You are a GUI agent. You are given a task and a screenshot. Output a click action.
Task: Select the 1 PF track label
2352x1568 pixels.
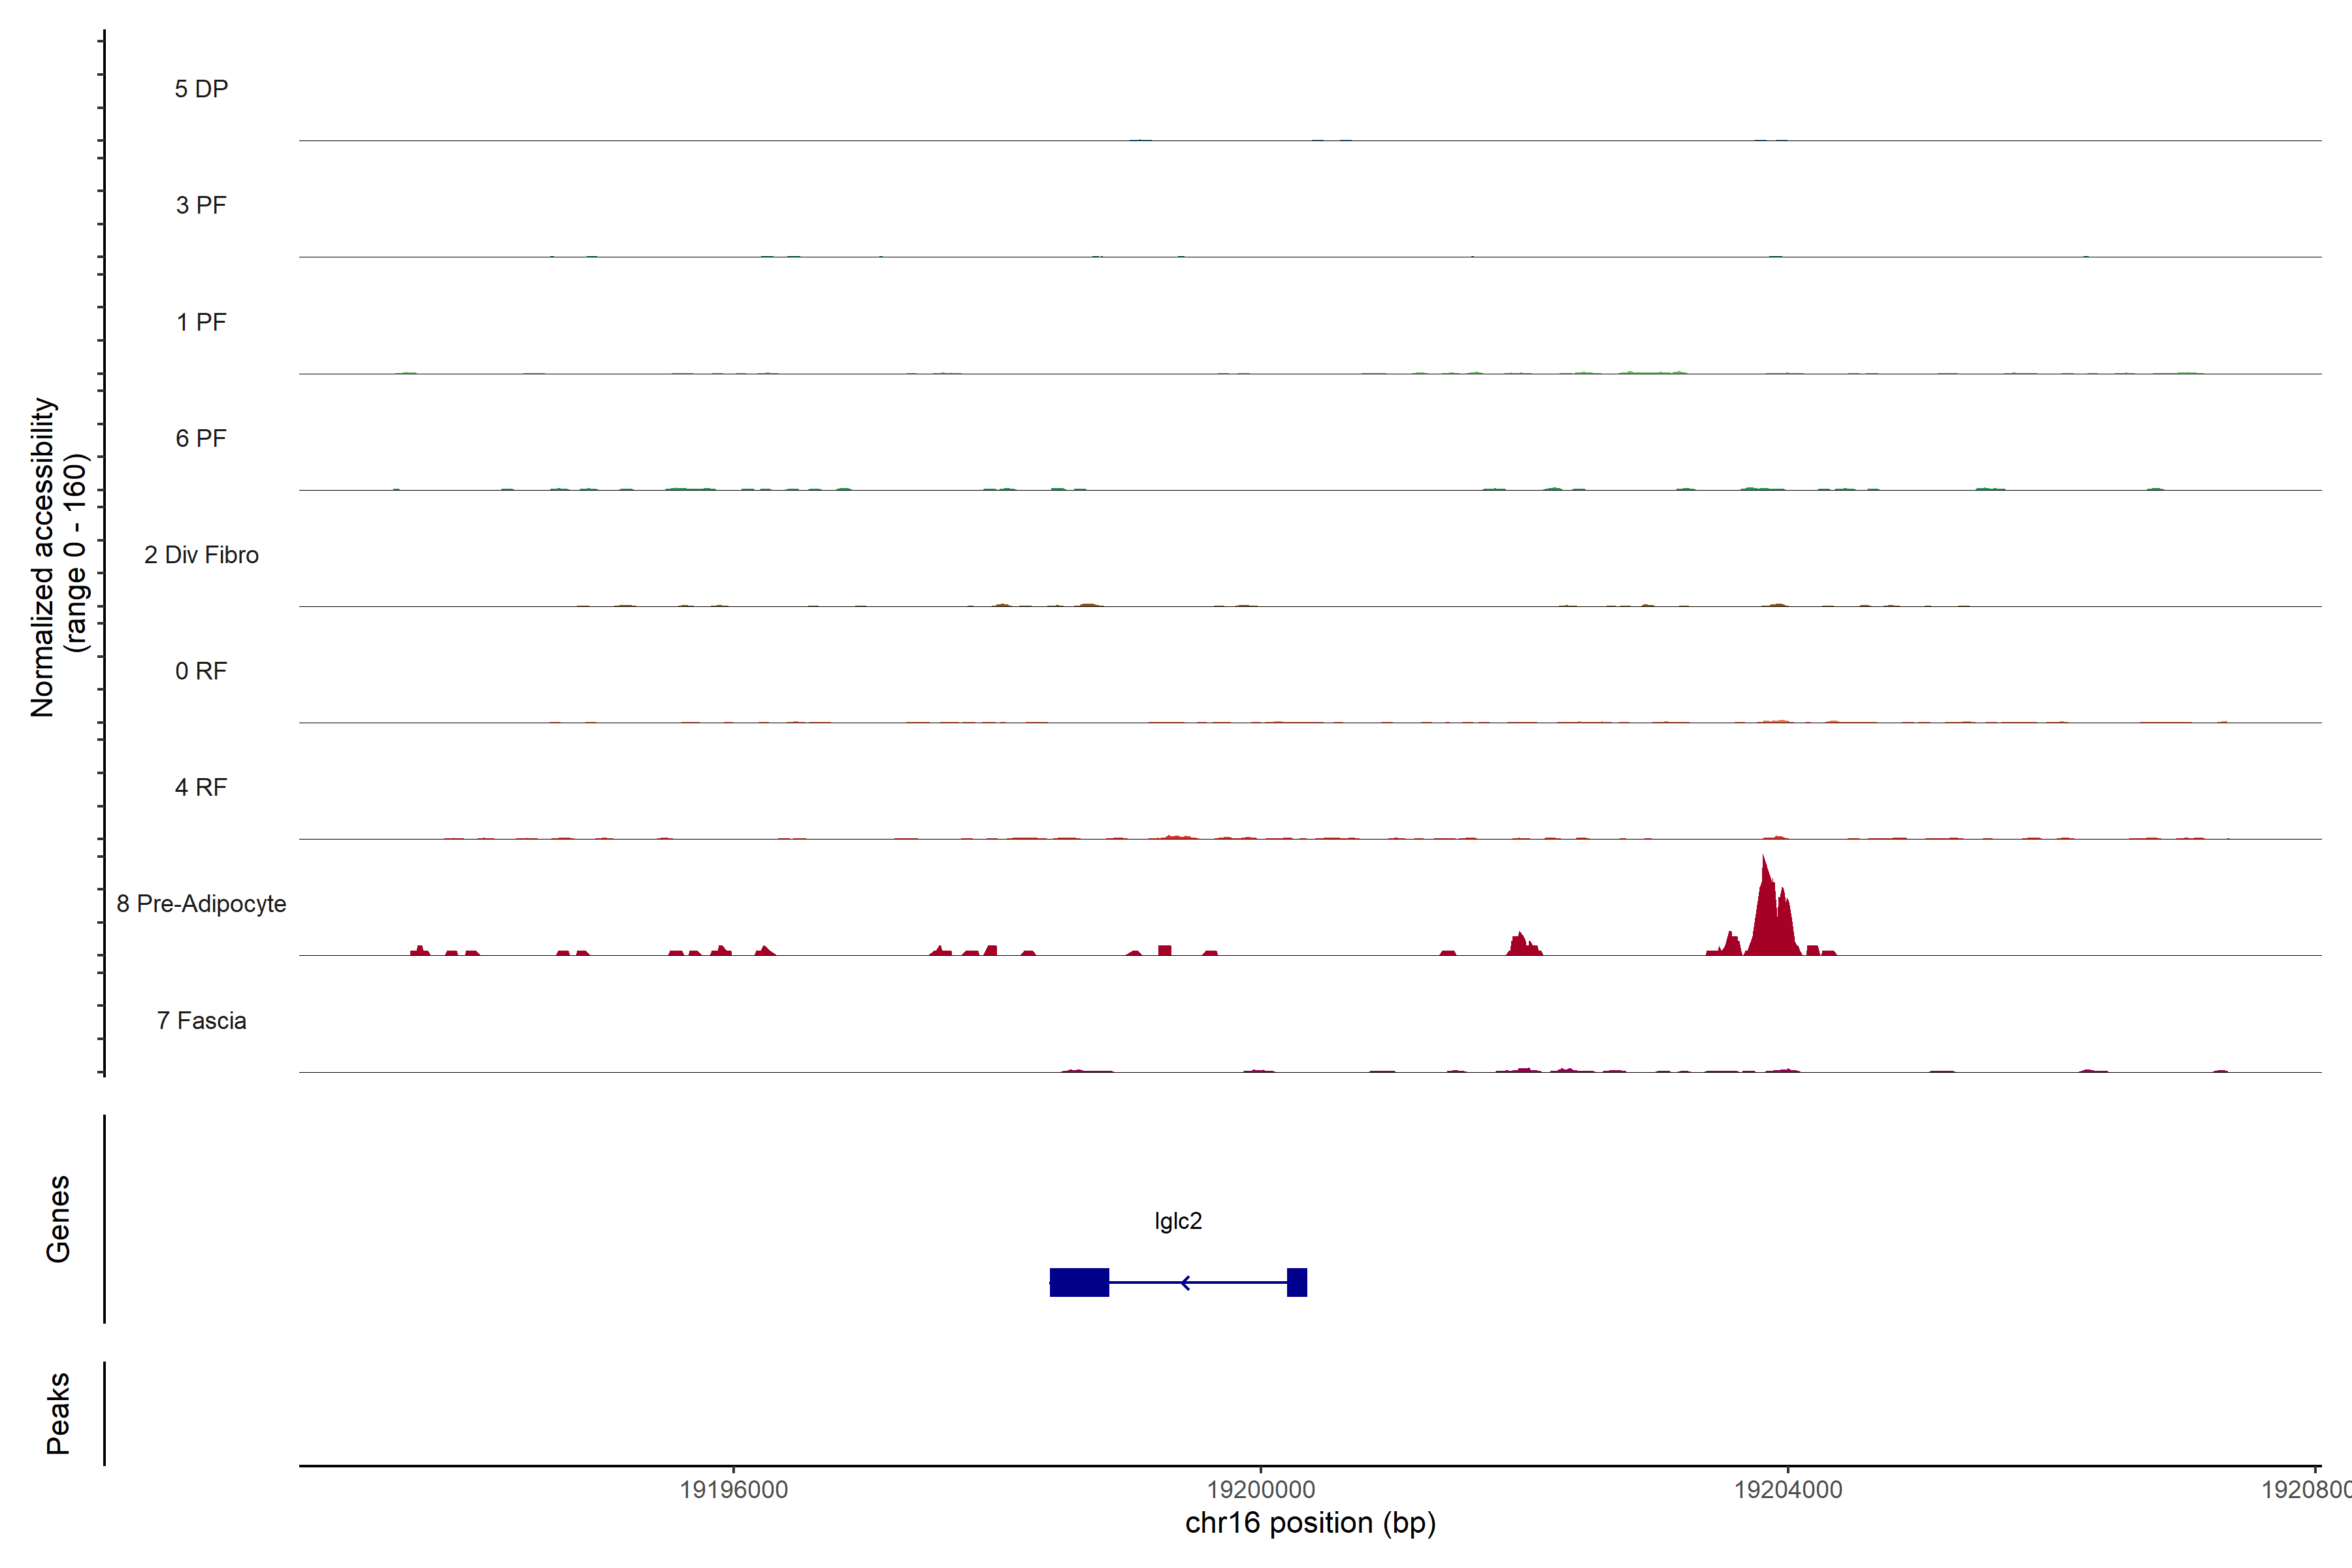(x=201, y=322)
